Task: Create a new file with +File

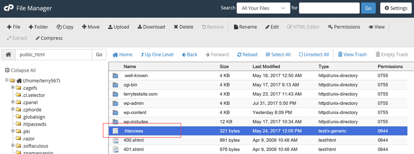Action: coord(14,27)
